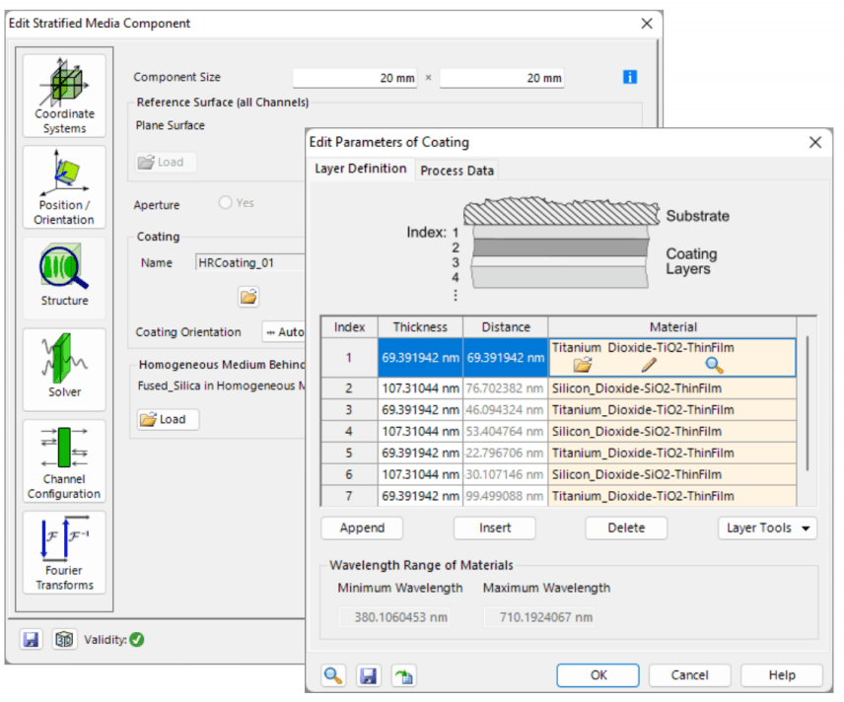Click the layer table vertical scrollbar
The width and height of the screenshot is (844, 702).
point(808,404)
